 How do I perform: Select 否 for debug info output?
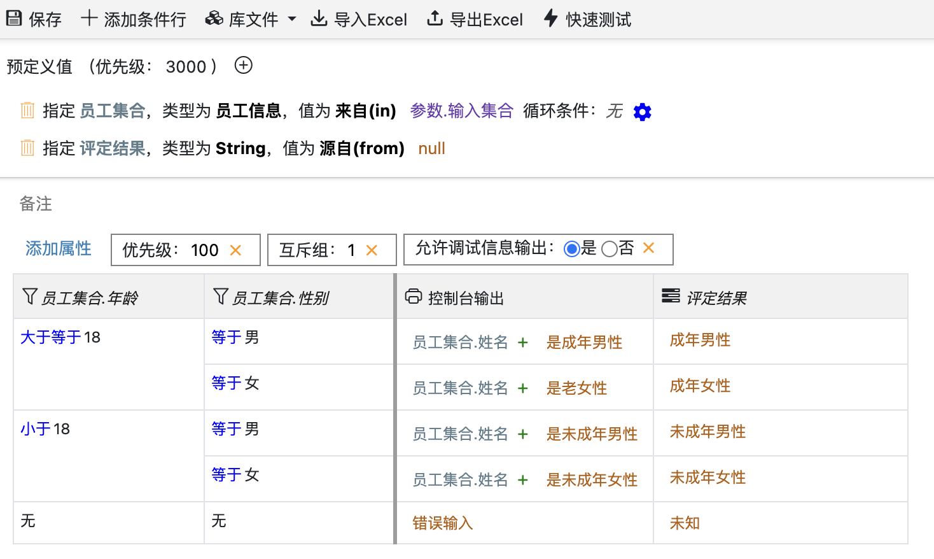click(x=609, y=249)
